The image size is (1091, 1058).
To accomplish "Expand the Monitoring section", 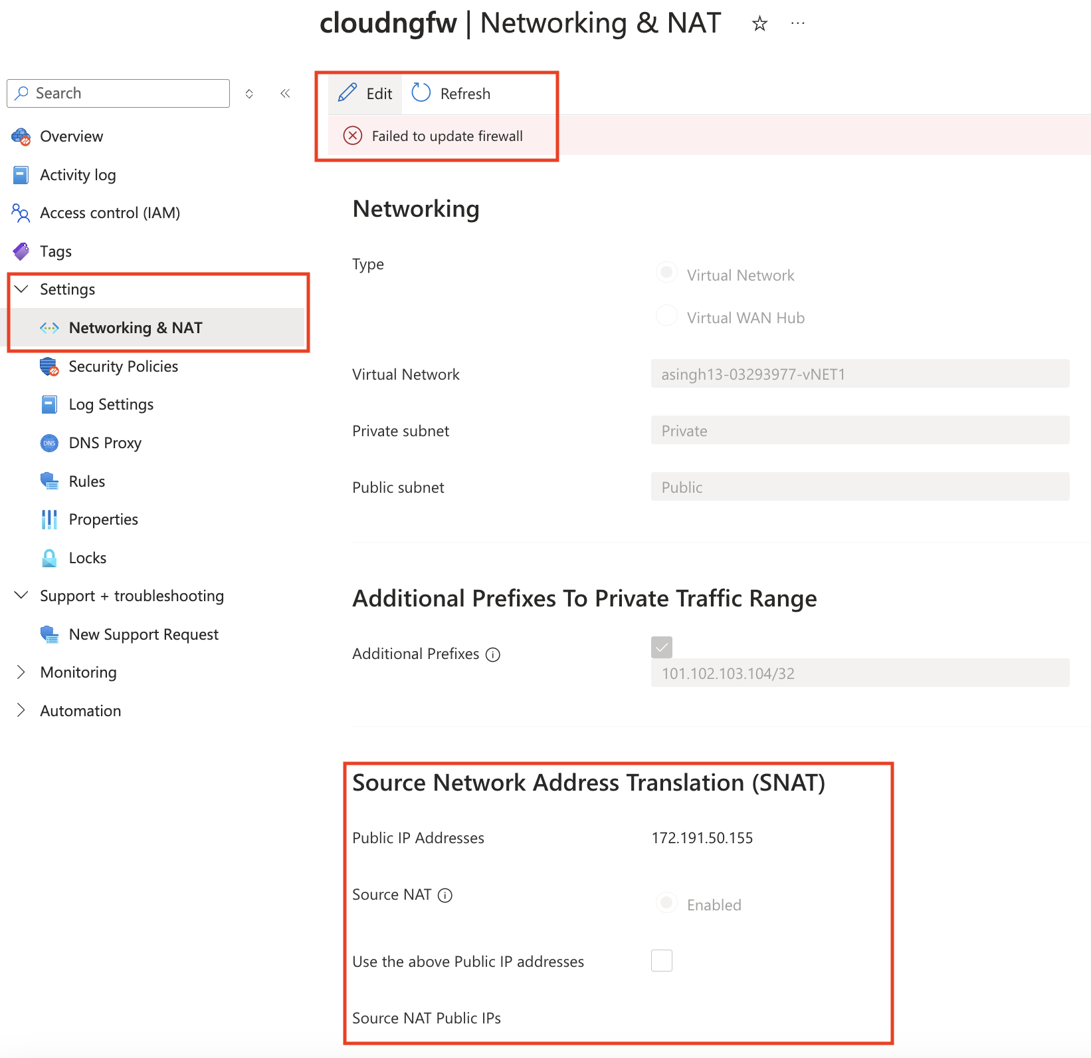I will point(21,672).
